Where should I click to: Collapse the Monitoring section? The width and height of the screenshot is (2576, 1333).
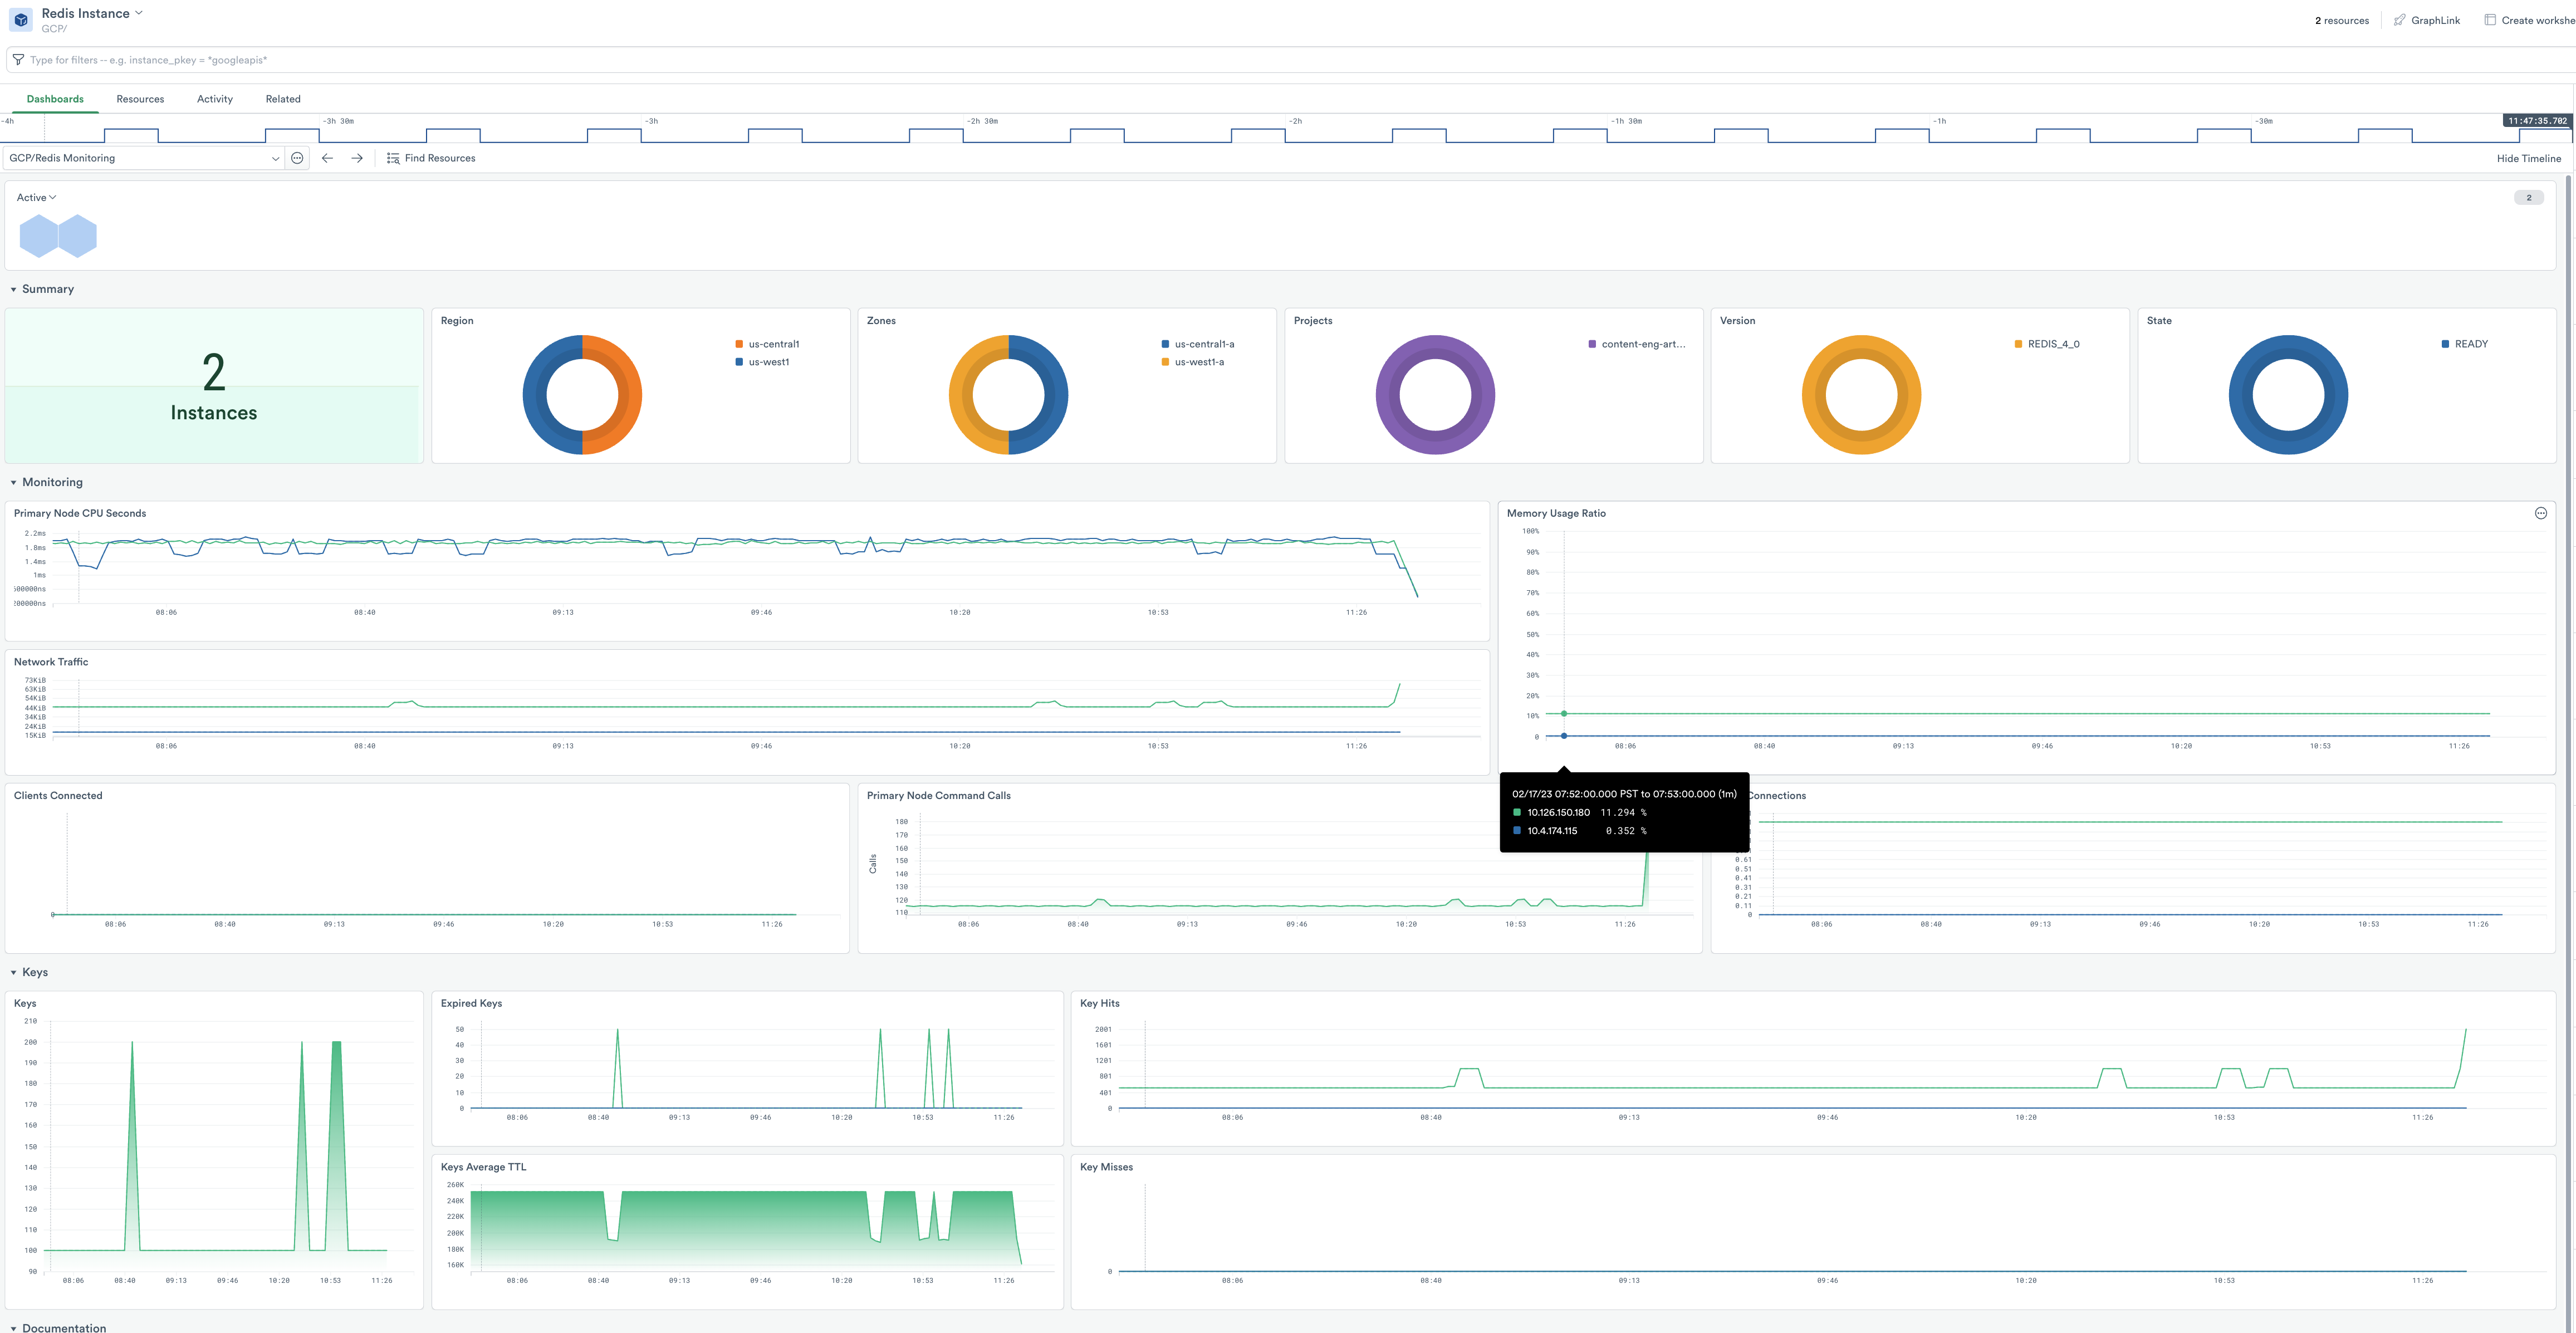click(x=13, y=482)
